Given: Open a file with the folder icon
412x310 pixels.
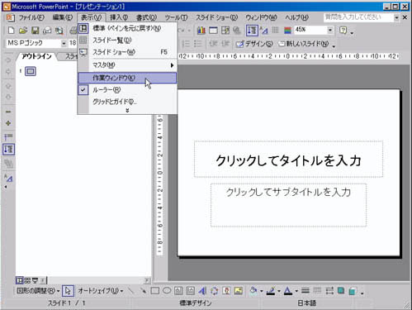Looking at the screenshot, I should pyautogui.click(x=23, y=31).
